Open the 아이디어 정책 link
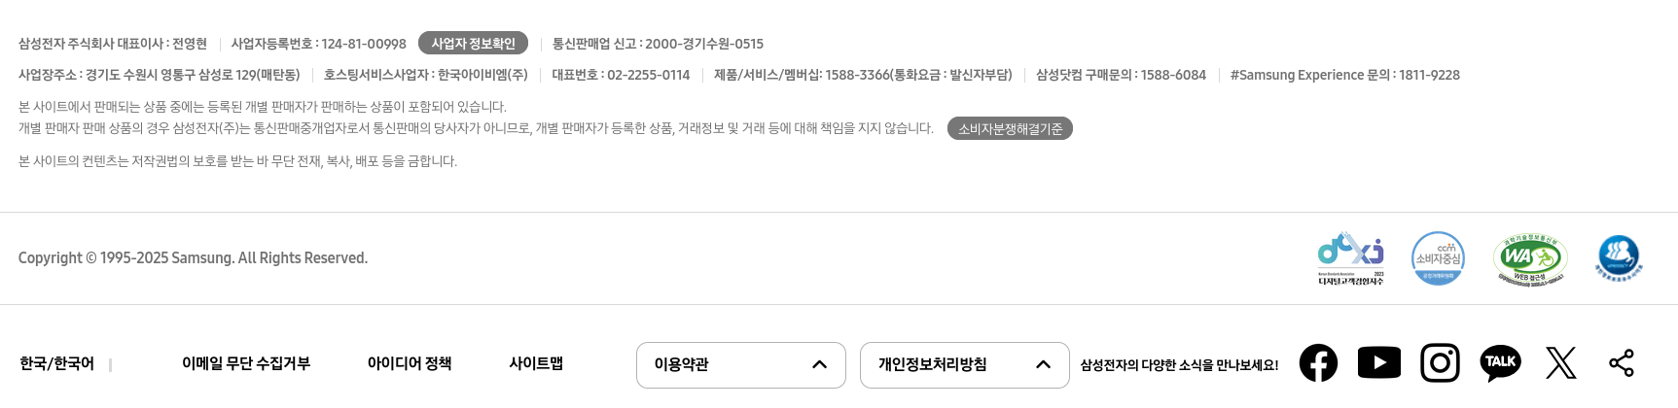Screen dimensions: 1678x408 (409, 363)
